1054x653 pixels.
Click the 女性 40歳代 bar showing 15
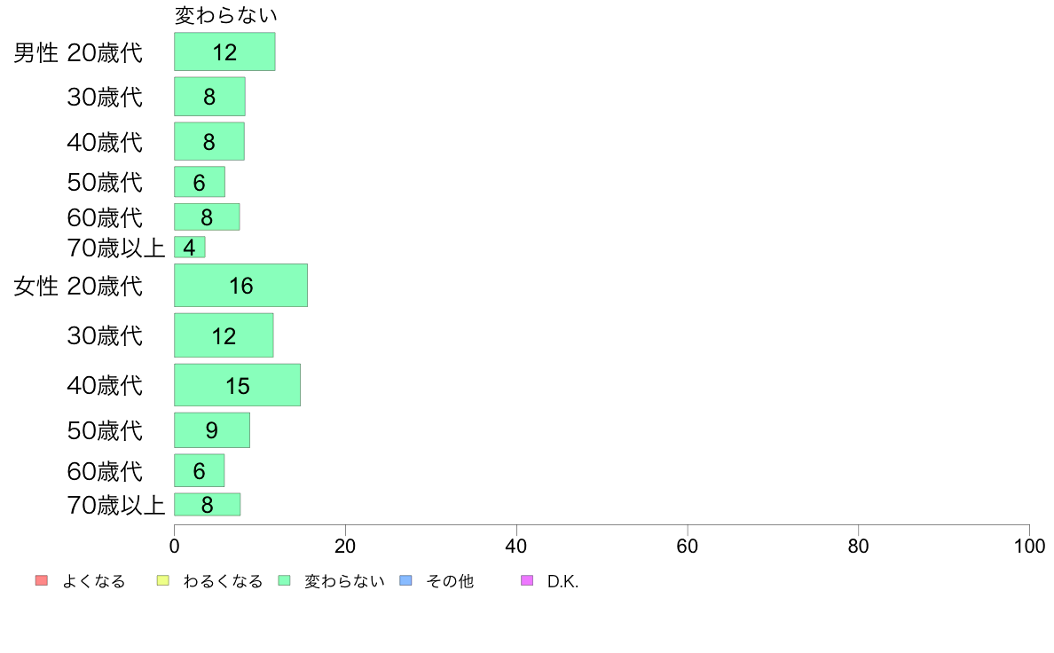pos(237,385)
